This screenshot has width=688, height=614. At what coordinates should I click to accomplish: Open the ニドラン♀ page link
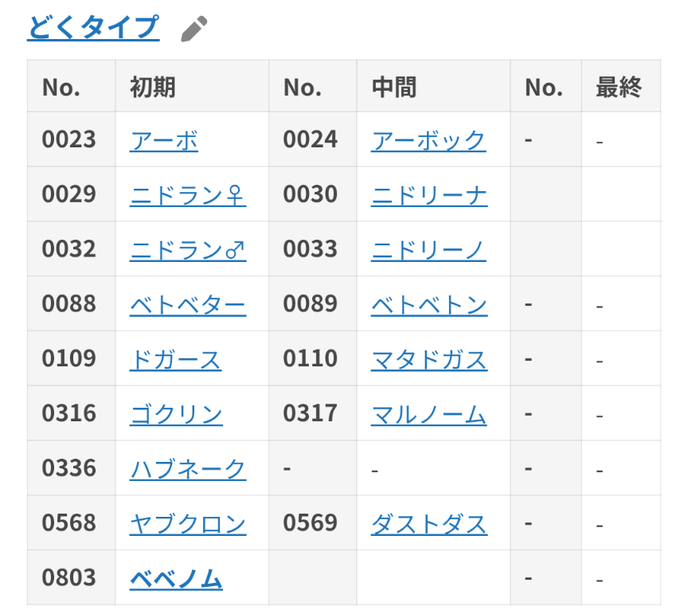tap(187, 195)
